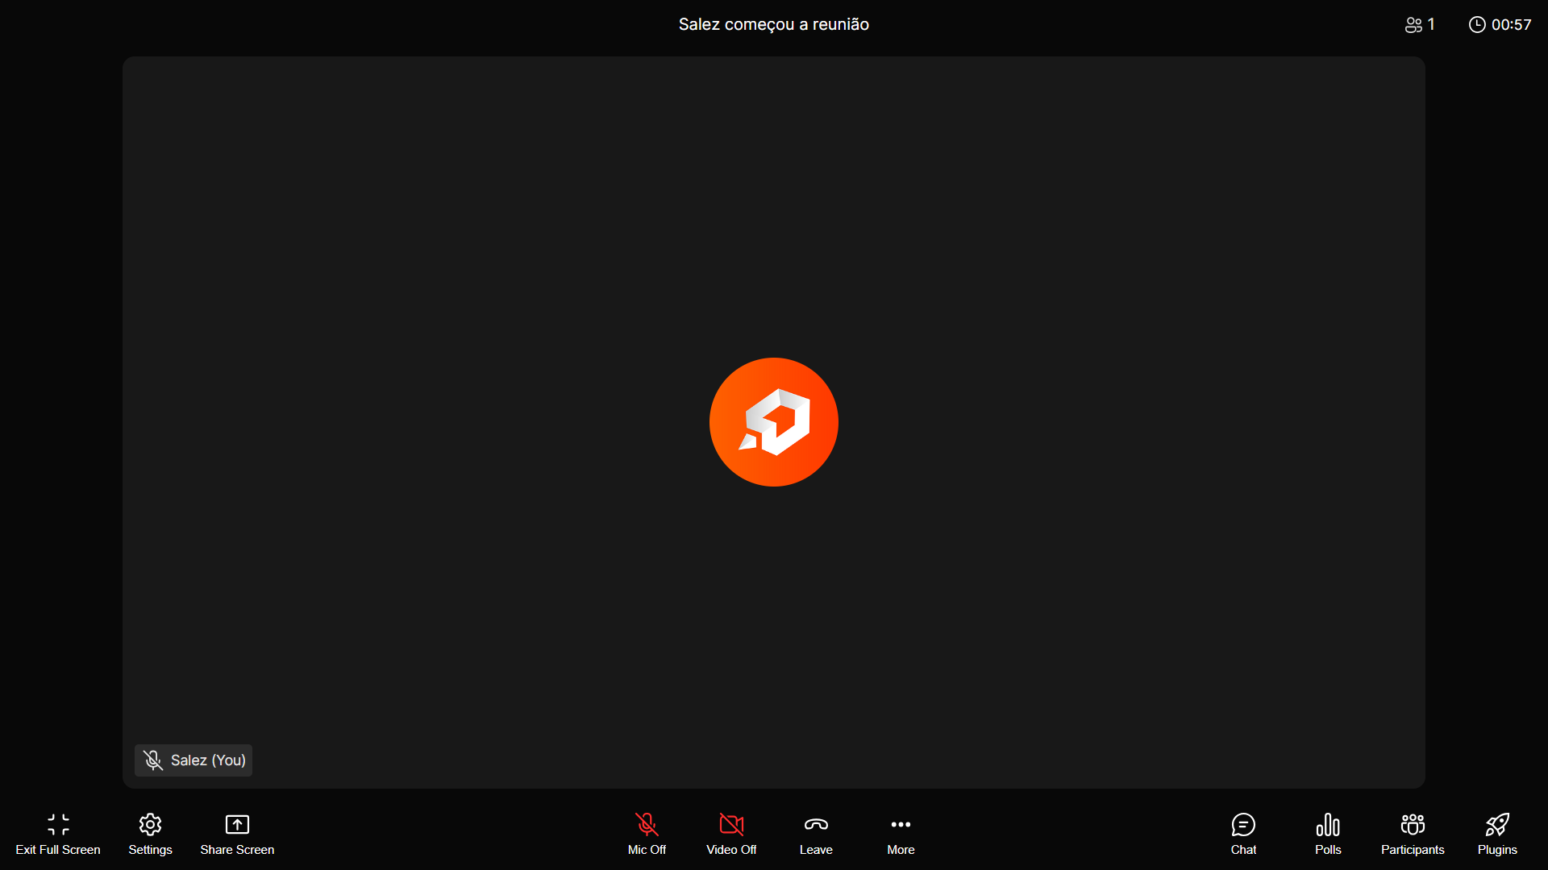Open the Chat panel
The image size is (1548, 870).
(x=1243, y=834)
